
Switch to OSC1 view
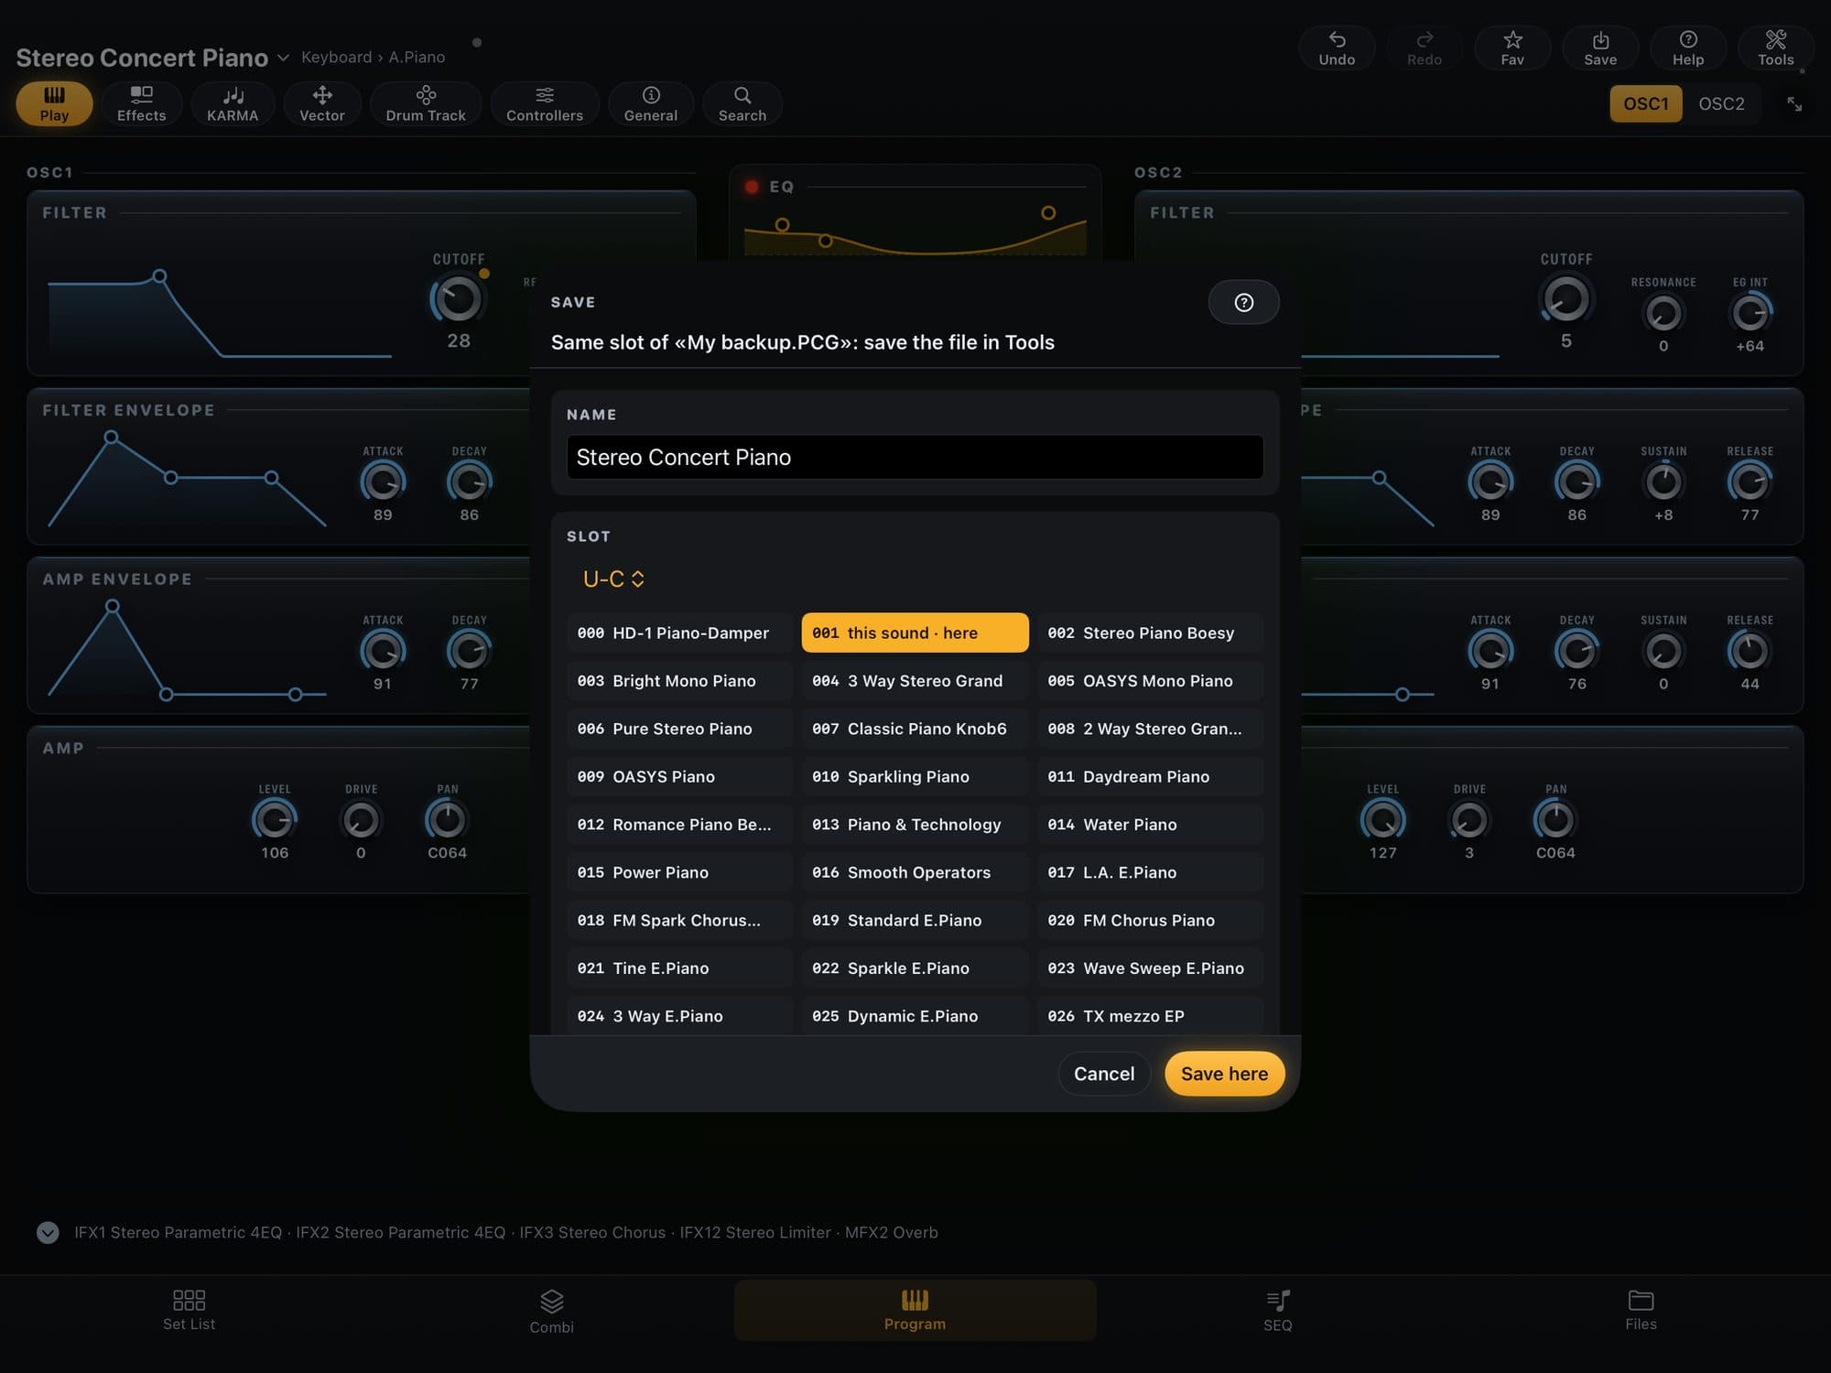click(1645, 103)
